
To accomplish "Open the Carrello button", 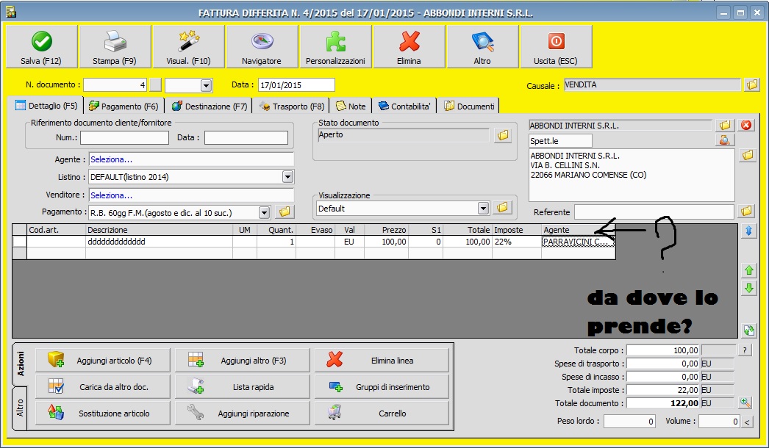I will (x=382, y=413).
